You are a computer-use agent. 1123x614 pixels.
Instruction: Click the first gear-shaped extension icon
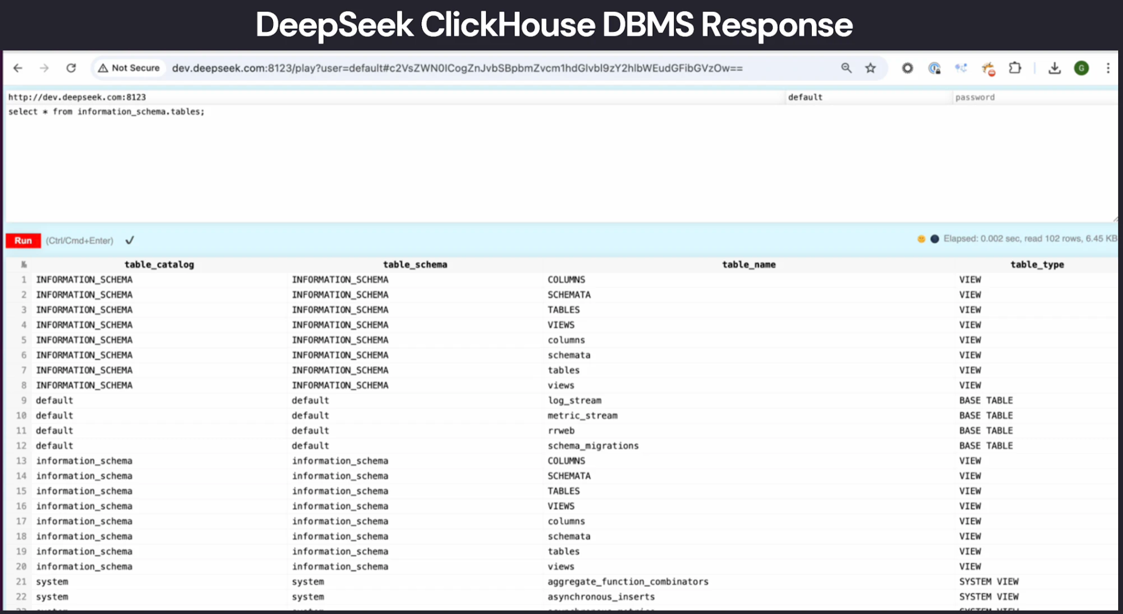click(x=907, y=68)
